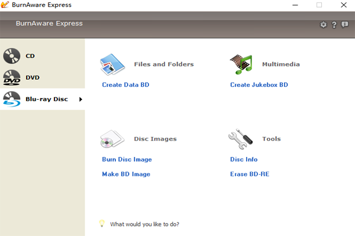The image size is (355, 236).
Task: Open Create Data BD
Action: pos(125,85)
